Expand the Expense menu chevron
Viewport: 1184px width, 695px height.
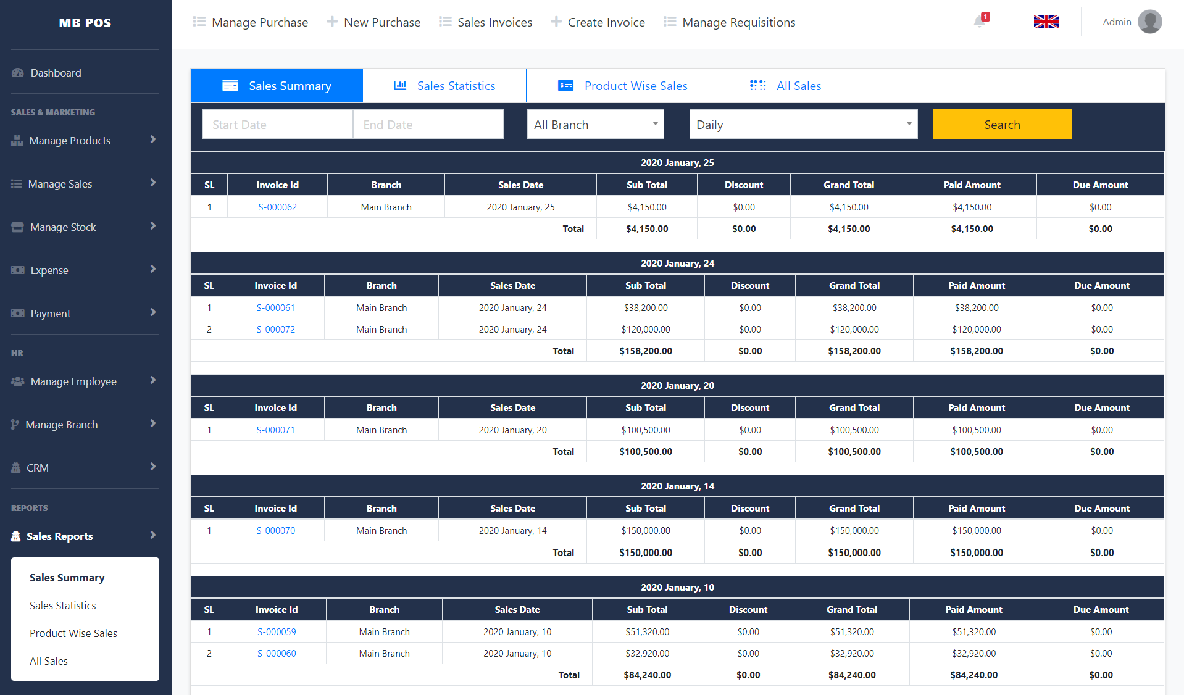coord(152,269)
